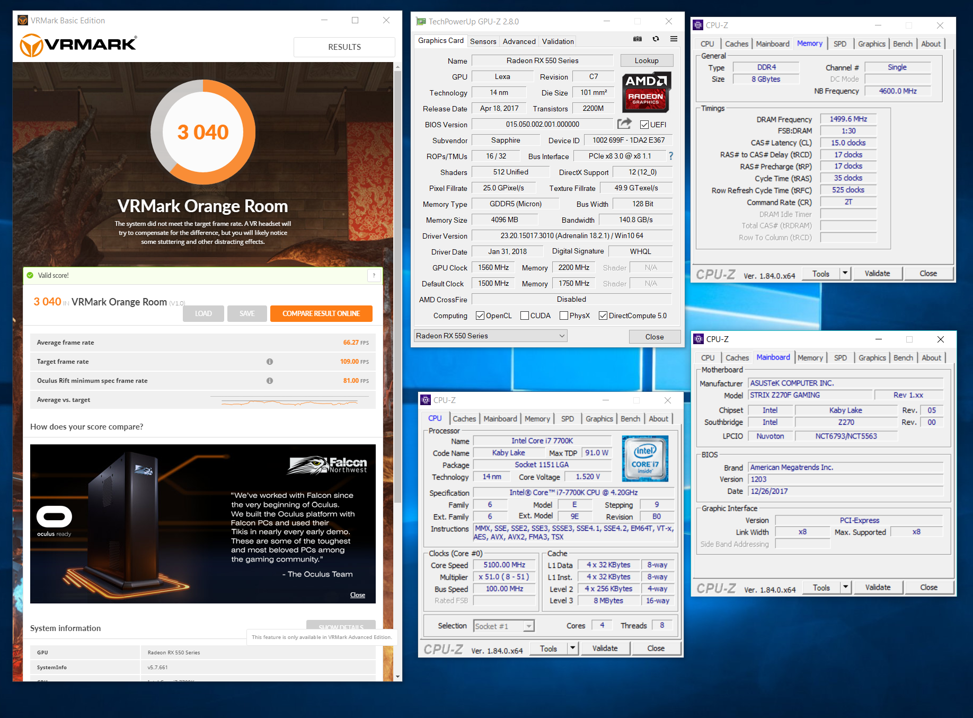Toggle the UEFI checkbox in GPU-Z

(644, 125)
